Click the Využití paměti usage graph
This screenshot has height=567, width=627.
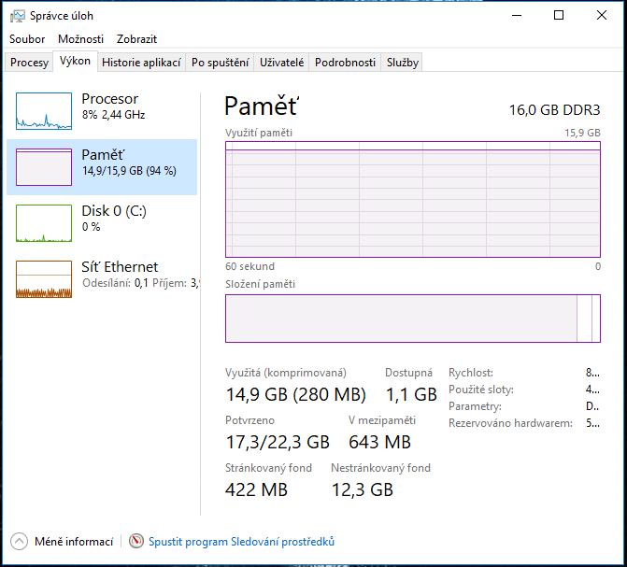point(412,198)
